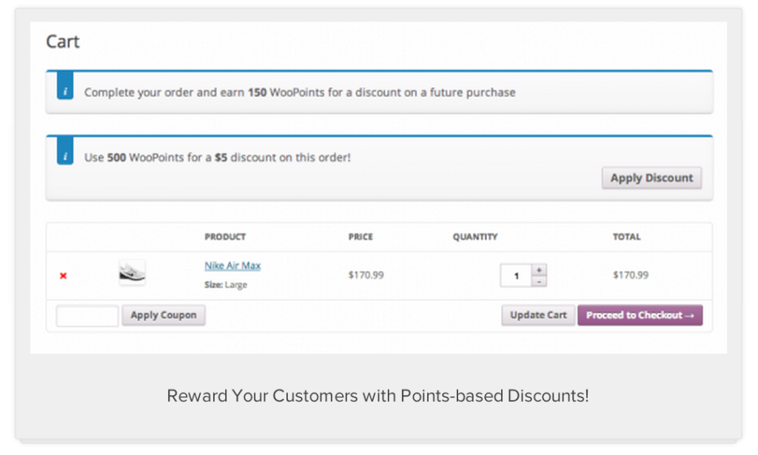Image resolution: width=758 pixels, height=455 pixels.
Task: Select the quantity input showing 1
Action: (517, 274)
